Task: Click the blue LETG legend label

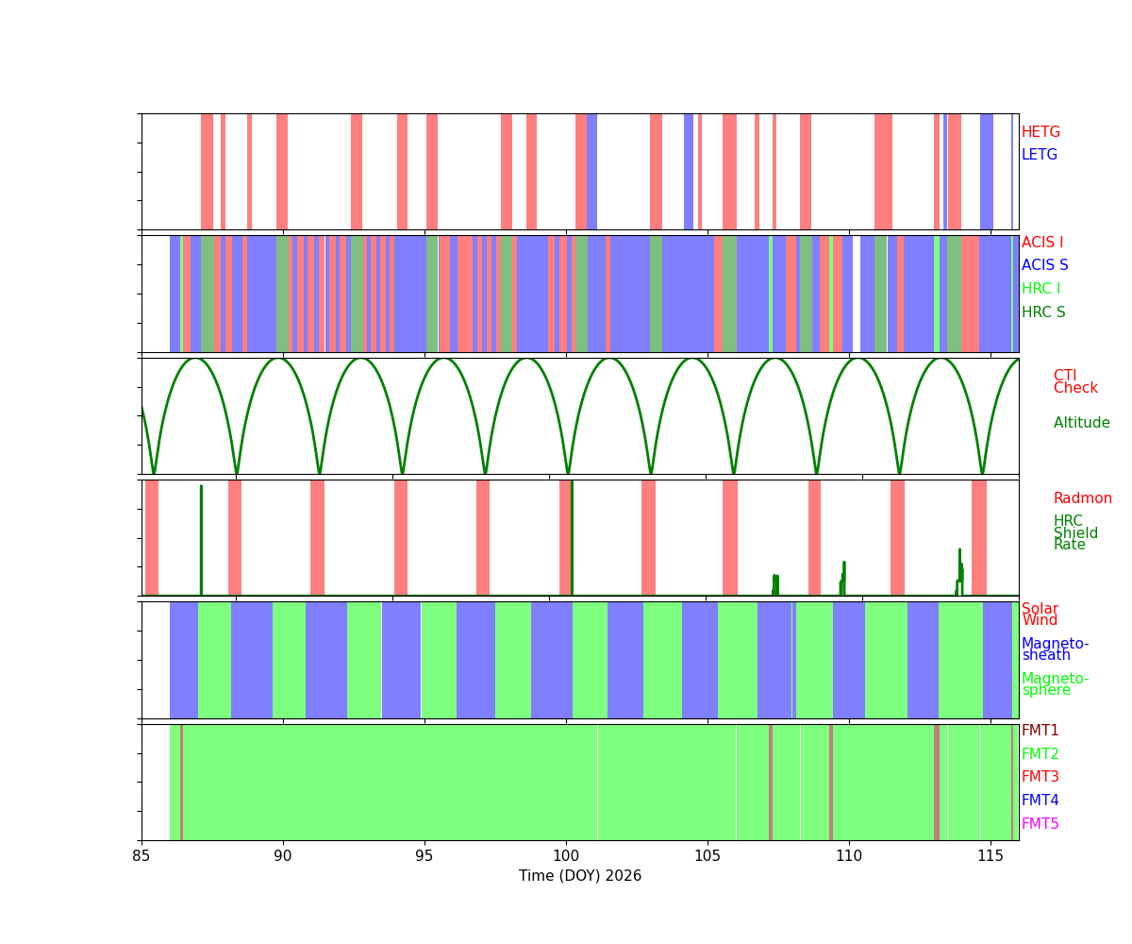Action: tap(1039, 155)
